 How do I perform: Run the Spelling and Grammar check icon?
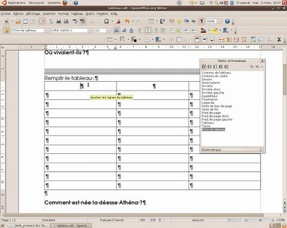[75, 21]
